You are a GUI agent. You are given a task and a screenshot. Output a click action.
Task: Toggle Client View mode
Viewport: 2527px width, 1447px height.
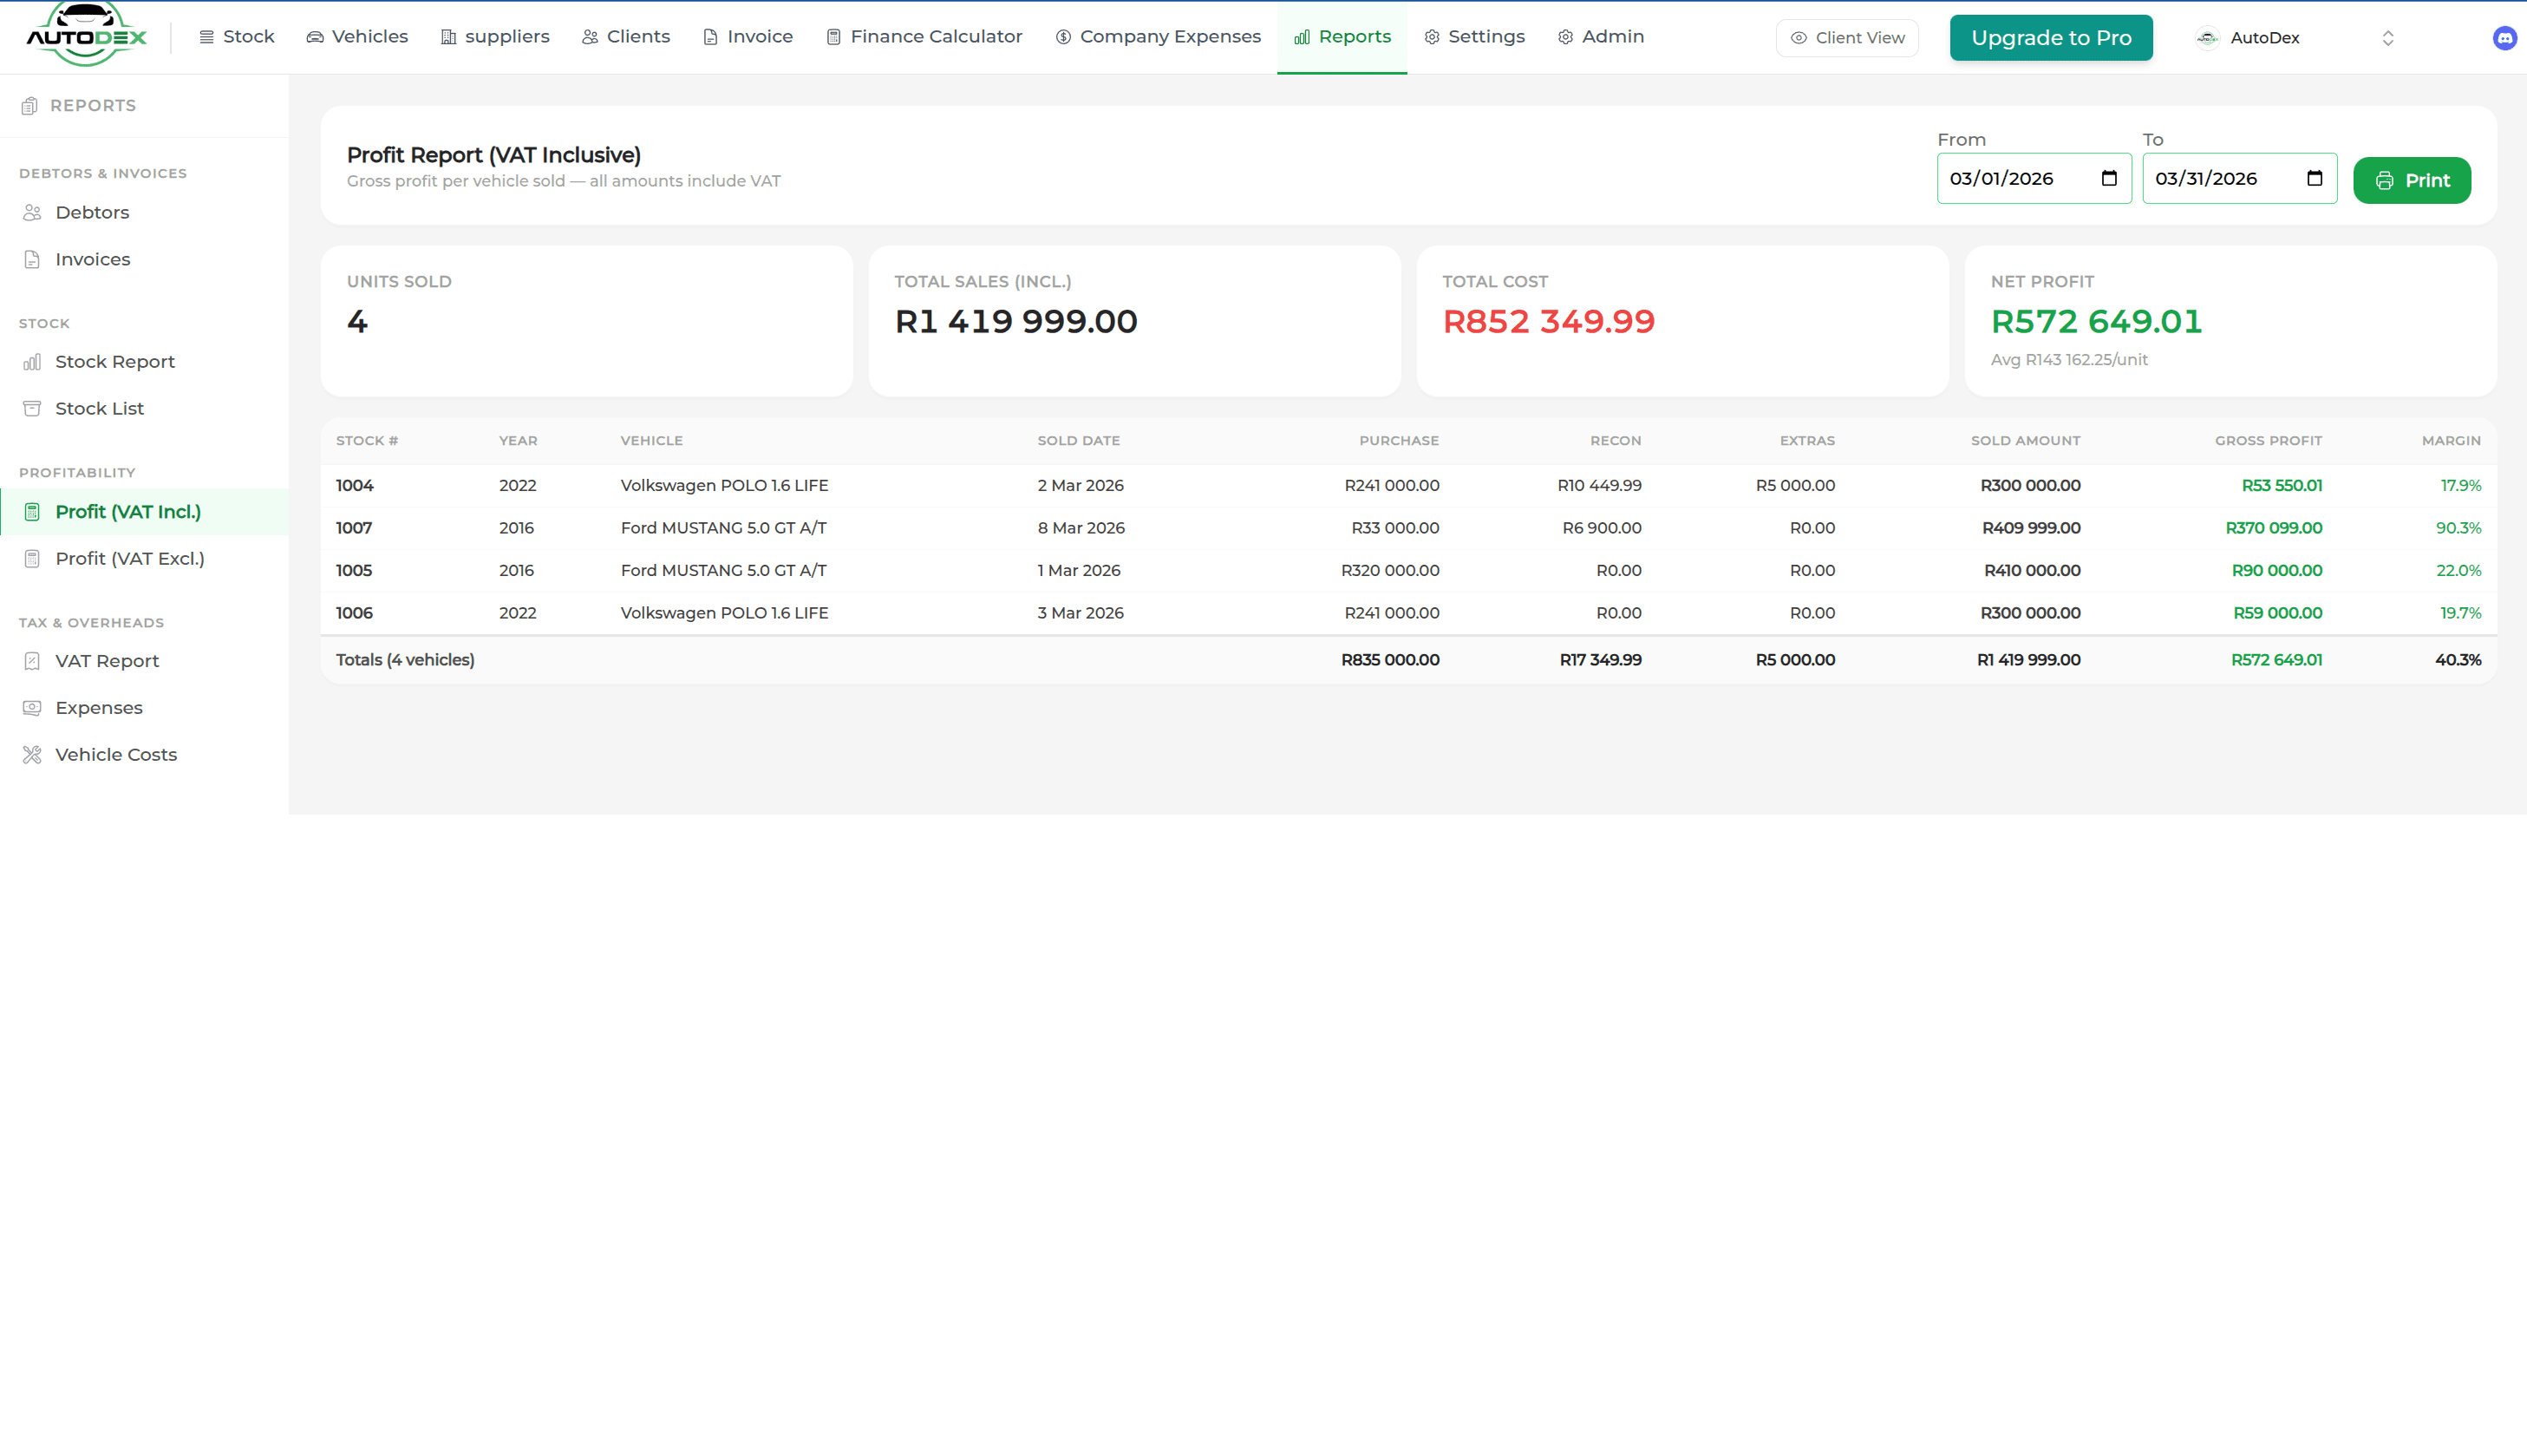[1846, 38]
